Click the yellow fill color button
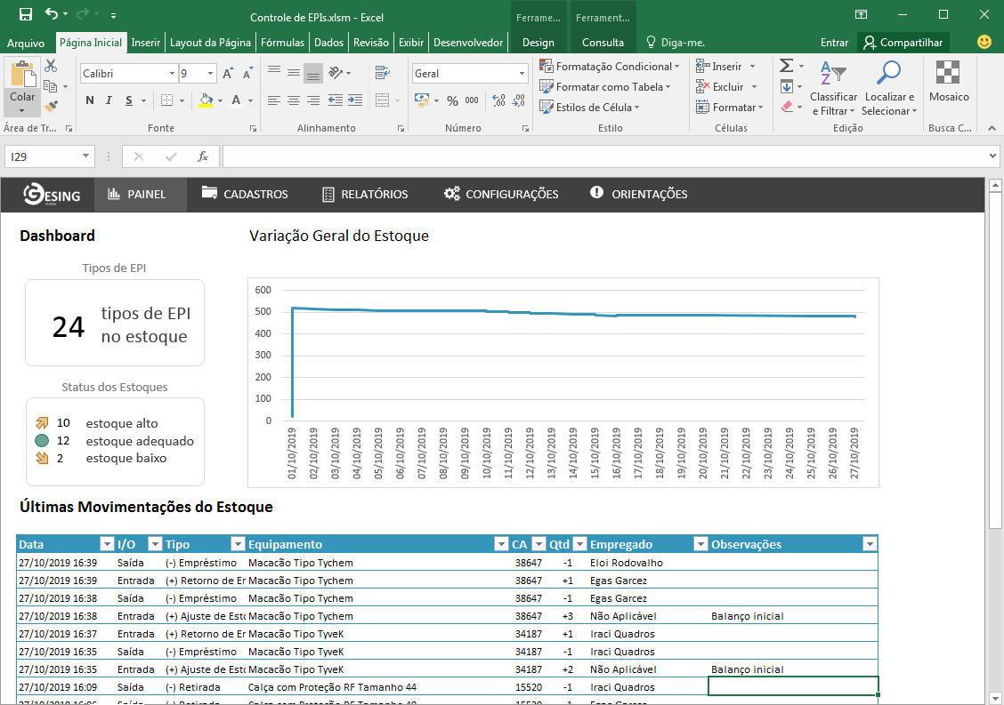1004x705 pixels. click(x=206, y=100)
